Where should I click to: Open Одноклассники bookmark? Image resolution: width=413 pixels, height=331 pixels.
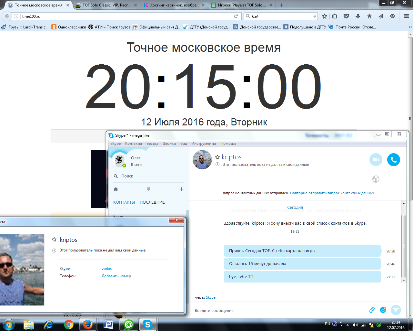pyautogui.click(x=69, y=27)
